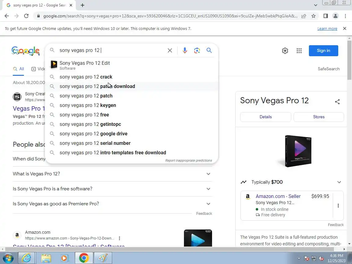Open three-dot options for Amazon seller listing
The image size is (352, 264).
tap(338, 206)
